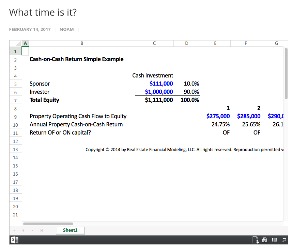Open the full-size workbook view icon
This screenshot has height=248, width=292.
click(x=283, y=240)
